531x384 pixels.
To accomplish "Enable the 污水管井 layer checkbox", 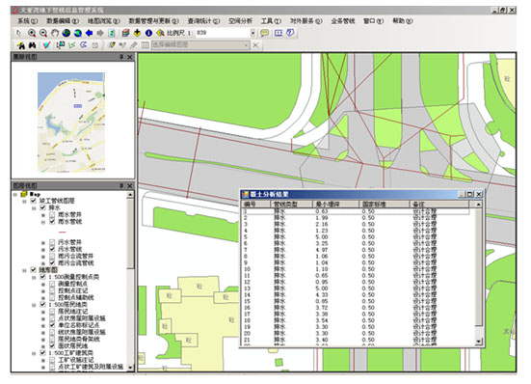I will 52,242.
